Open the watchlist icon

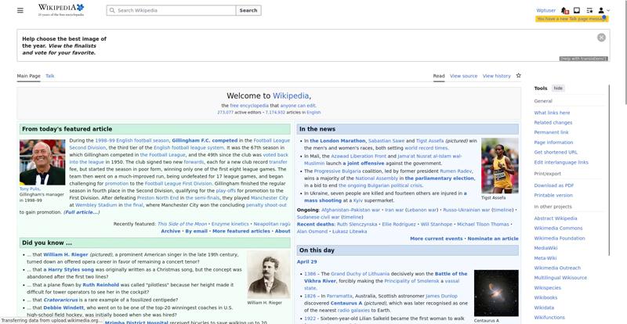tap(589, 10)
